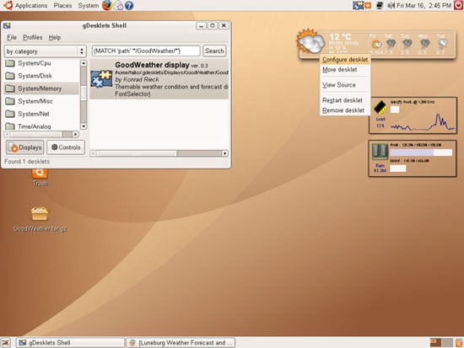The image size is (464, 348).
Task: Switch to gDesklets Shell taskbar entry
Action: (x=70, y=343)
